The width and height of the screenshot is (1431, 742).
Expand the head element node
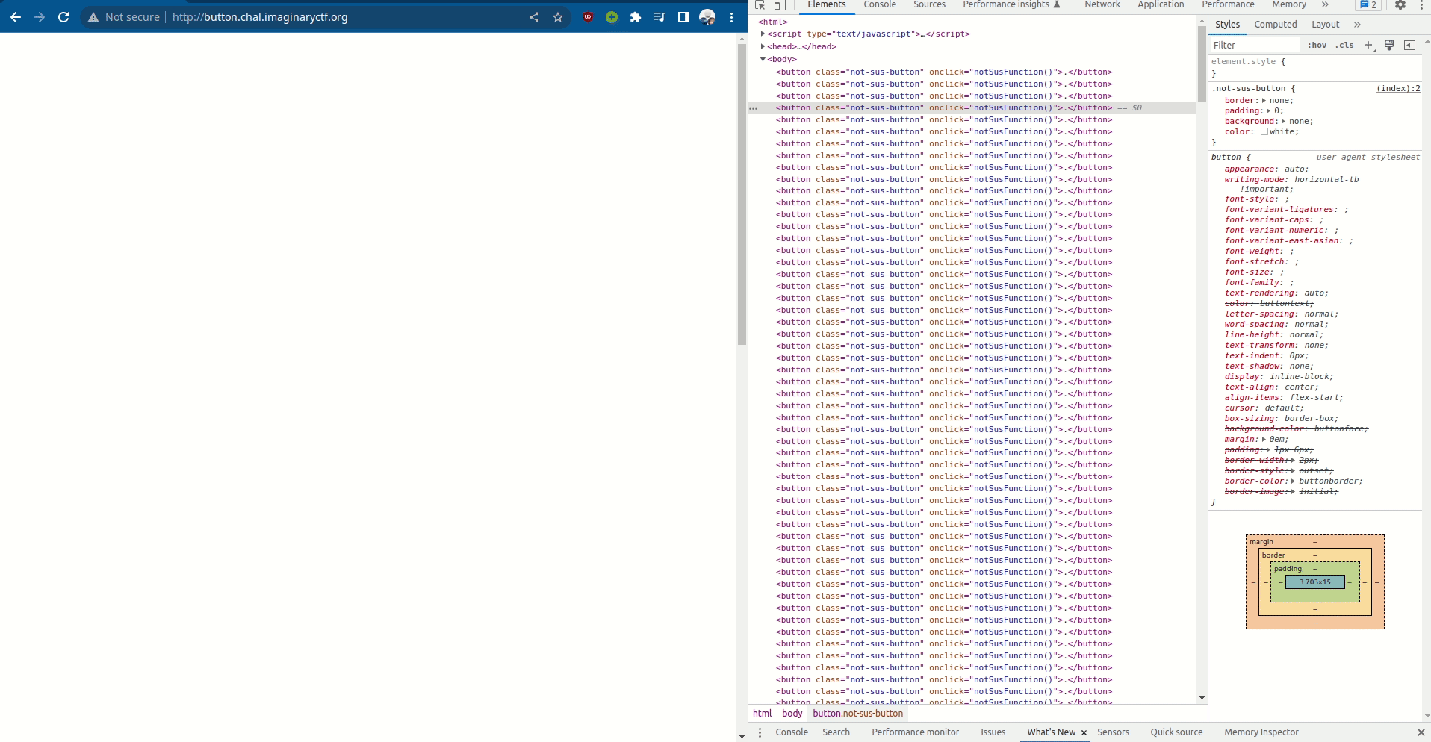[x=764, y=46]
